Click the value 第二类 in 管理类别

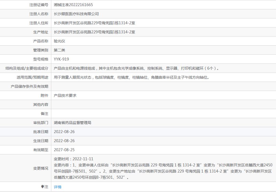60,50
